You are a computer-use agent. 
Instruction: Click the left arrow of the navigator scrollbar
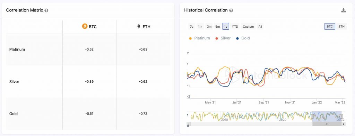click(189, 124)
